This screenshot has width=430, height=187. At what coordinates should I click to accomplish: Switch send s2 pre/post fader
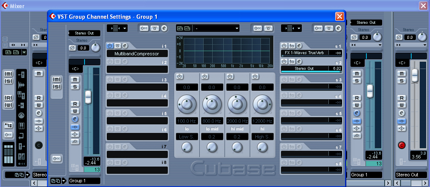(x=292, y=61)
